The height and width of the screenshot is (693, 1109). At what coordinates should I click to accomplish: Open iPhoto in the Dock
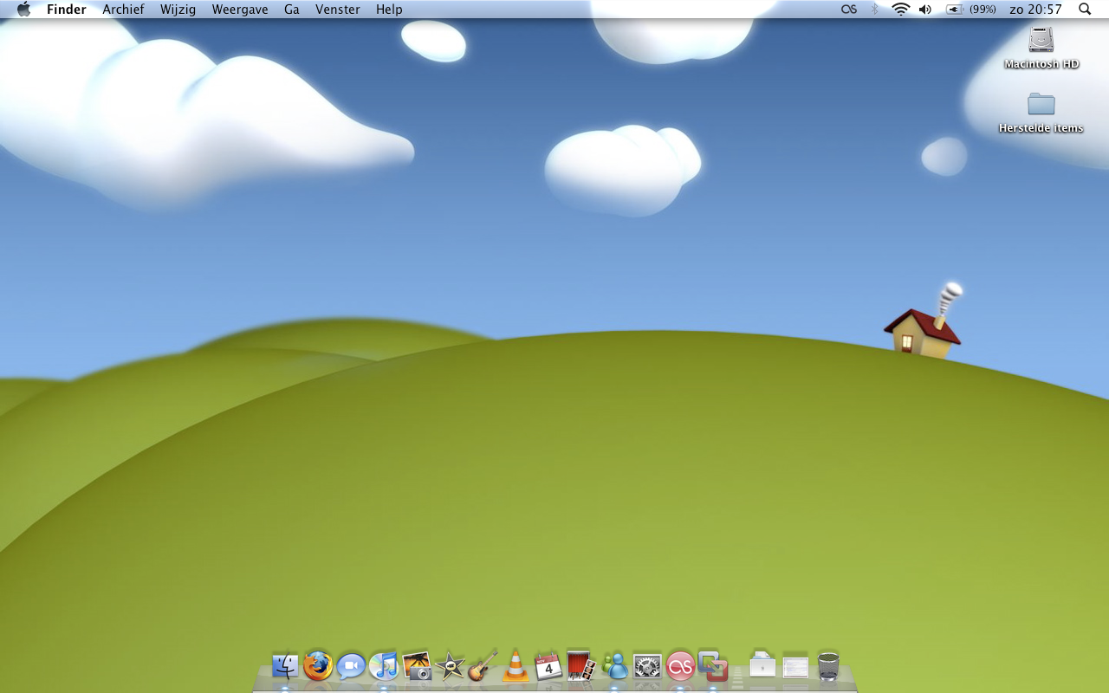pyautogui.click(x=418, y=666)
